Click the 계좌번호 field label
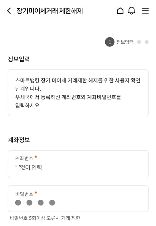156x226 pixels. [x=24, y=158]
